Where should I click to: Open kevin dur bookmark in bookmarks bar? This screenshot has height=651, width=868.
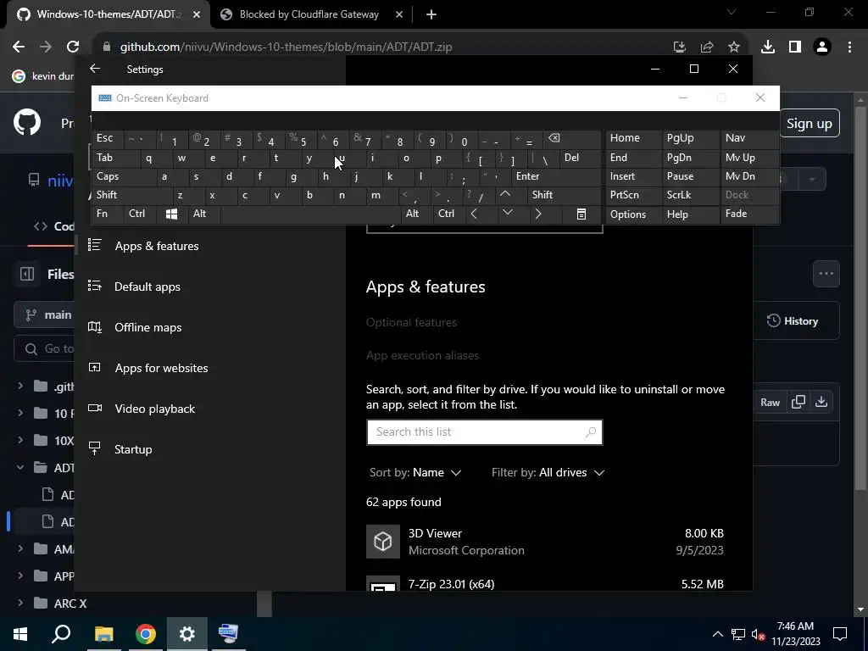(x=44, y=76)
